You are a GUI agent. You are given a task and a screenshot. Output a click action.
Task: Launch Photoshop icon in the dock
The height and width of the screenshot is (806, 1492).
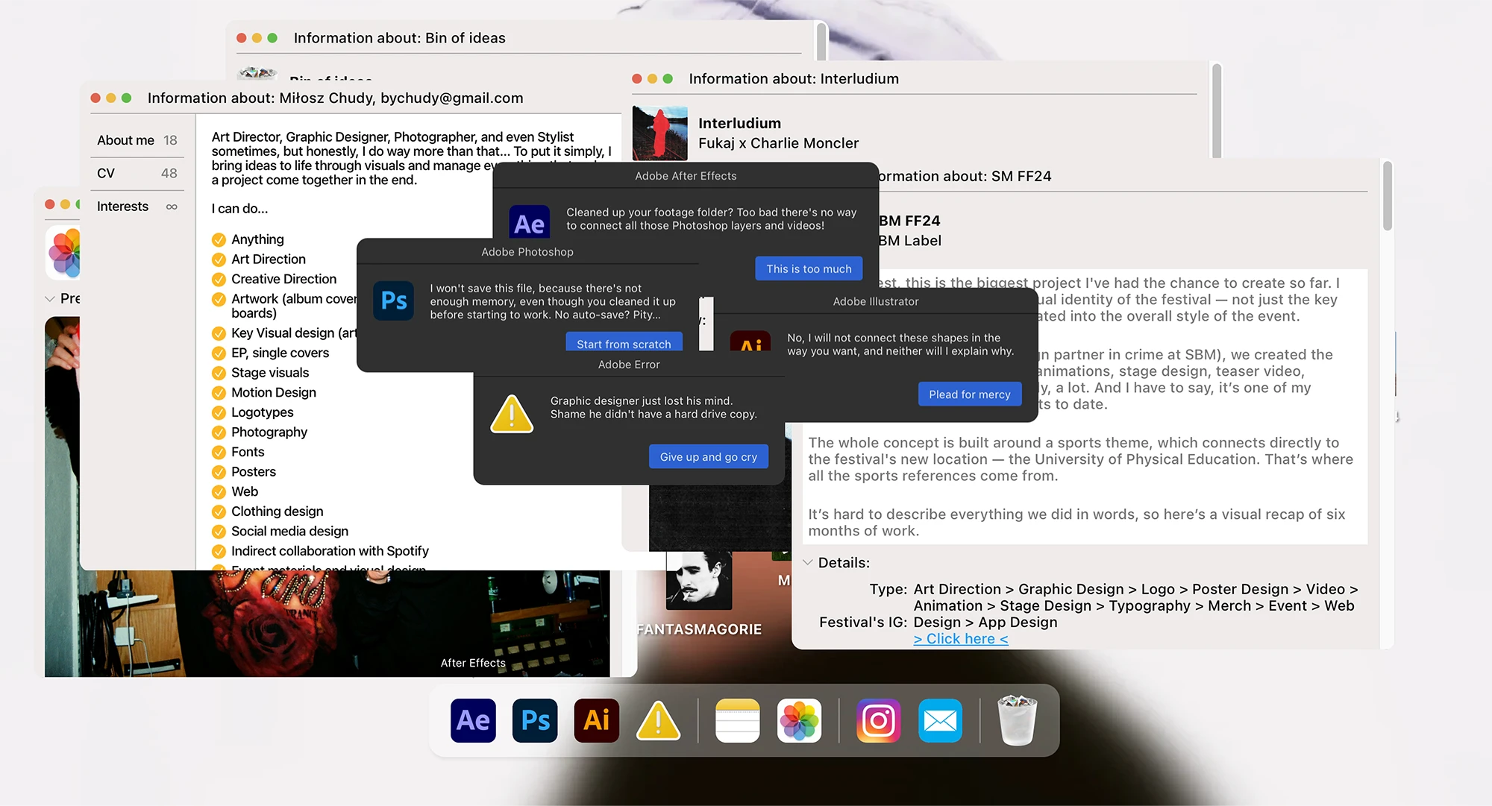535,721
